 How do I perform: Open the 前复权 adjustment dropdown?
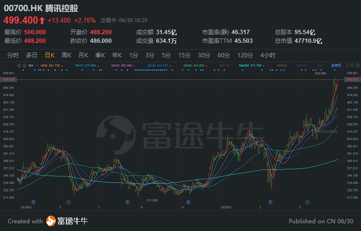[x=337, y=65]
